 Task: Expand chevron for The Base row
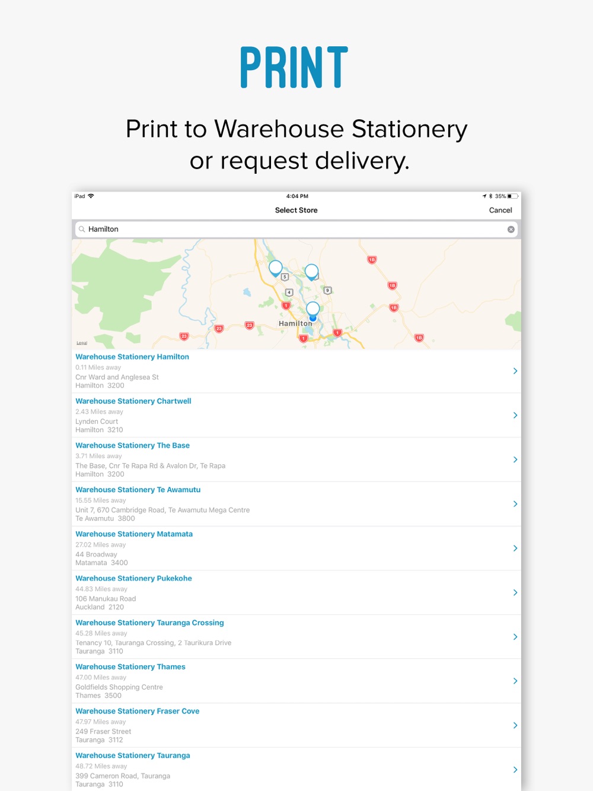pyautogui.click(x=515, y=460)
